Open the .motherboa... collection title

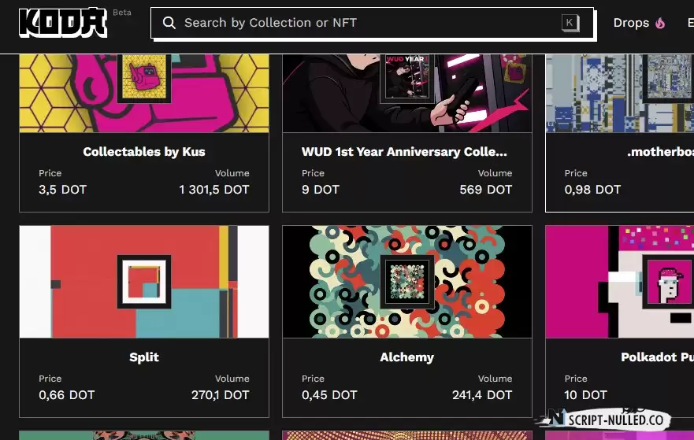pyautogui.click(x=660, y=152)
